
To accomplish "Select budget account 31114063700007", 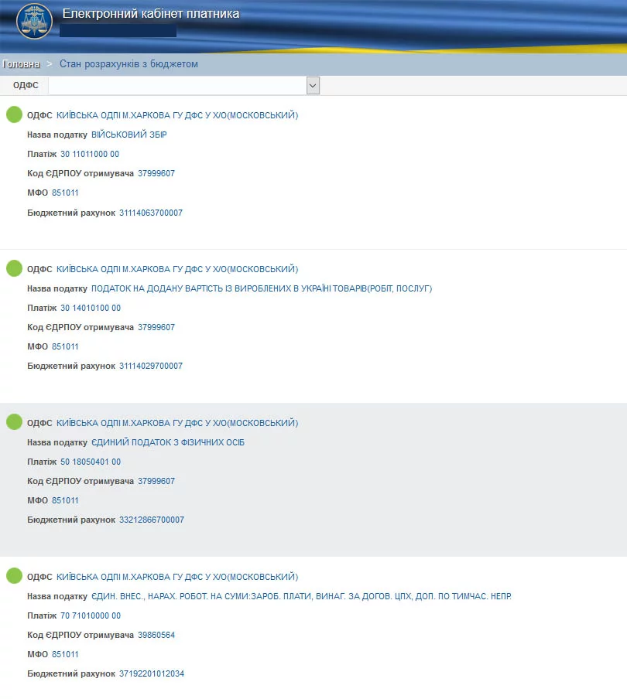I will point(151,213).
